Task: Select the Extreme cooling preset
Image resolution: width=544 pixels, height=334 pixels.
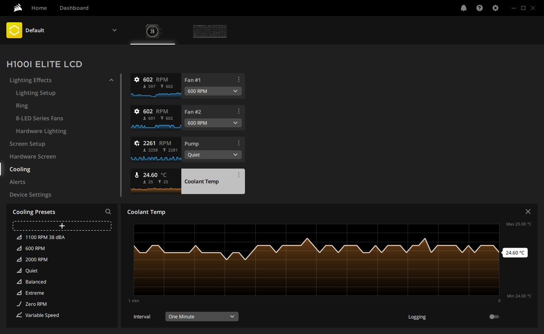Action: point(35,293)
